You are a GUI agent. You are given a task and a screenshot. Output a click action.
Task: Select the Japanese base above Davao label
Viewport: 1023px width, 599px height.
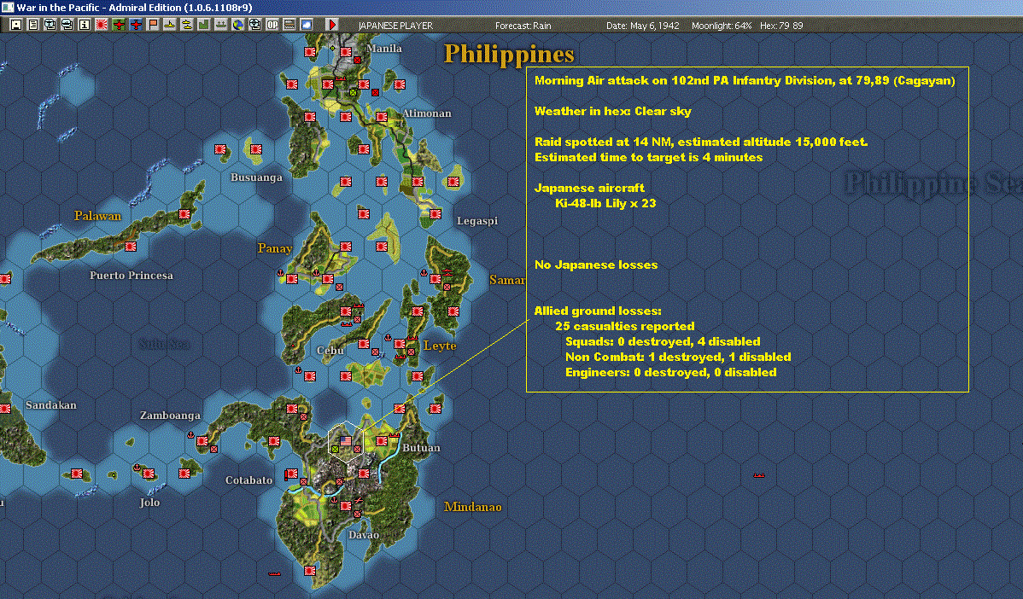click(x=346, y=506)
